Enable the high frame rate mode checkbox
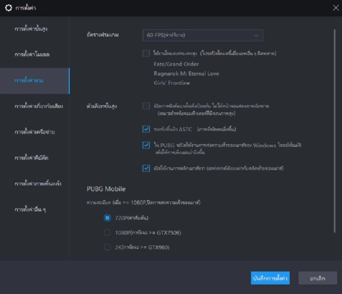 146,53
